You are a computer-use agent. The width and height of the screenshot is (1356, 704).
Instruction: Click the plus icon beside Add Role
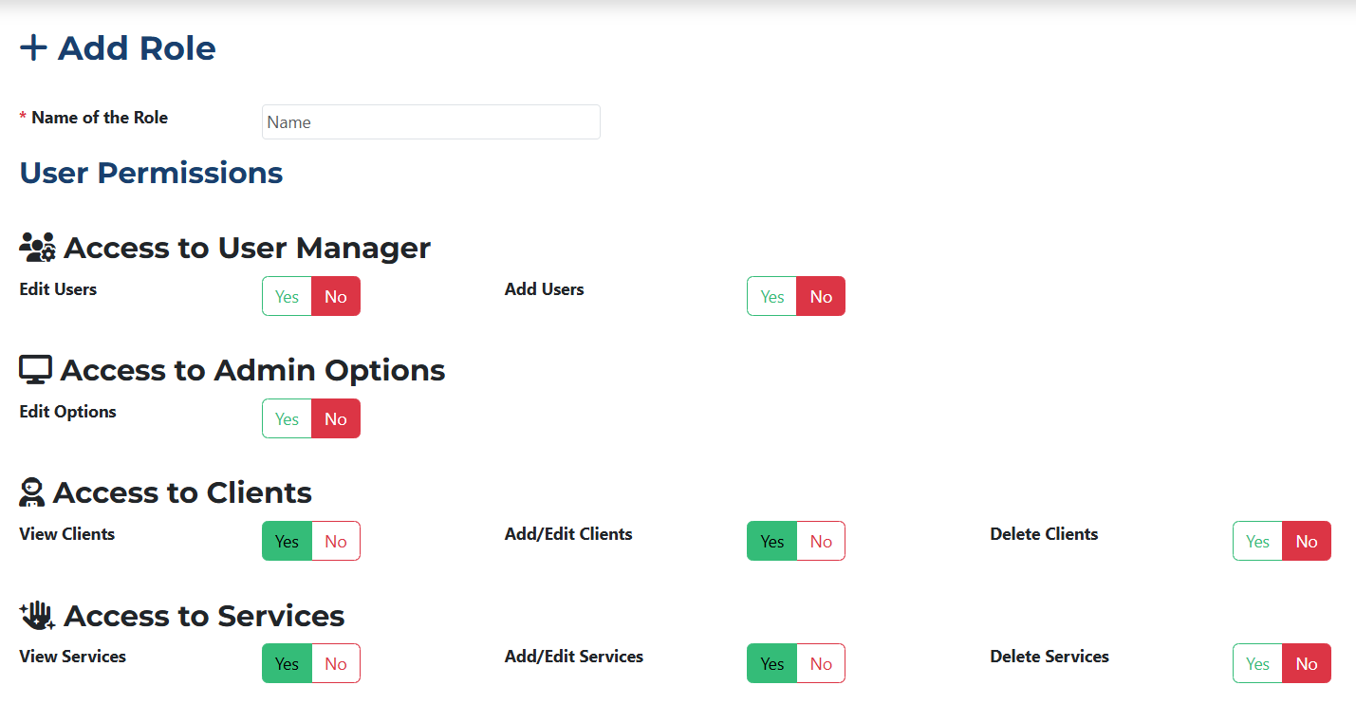pos(33,47)
